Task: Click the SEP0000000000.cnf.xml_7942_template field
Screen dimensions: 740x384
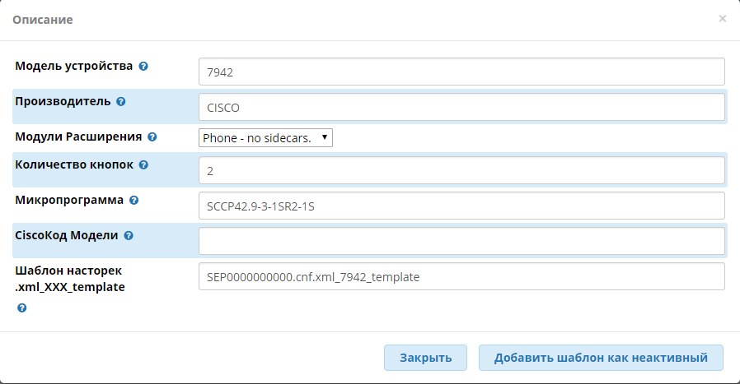Action: coord(461,276)
